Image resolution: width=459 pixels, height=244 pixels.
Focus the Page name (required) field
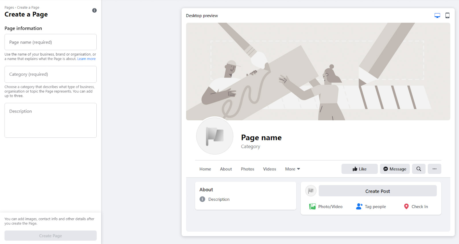(x=50, y=42)
